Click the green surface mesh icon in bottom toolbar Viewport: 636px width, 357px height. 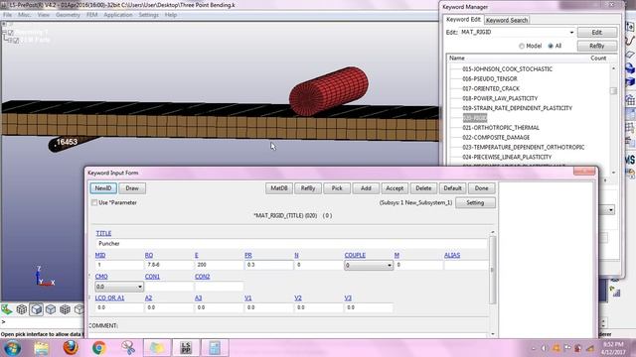(x=7, y=309)
